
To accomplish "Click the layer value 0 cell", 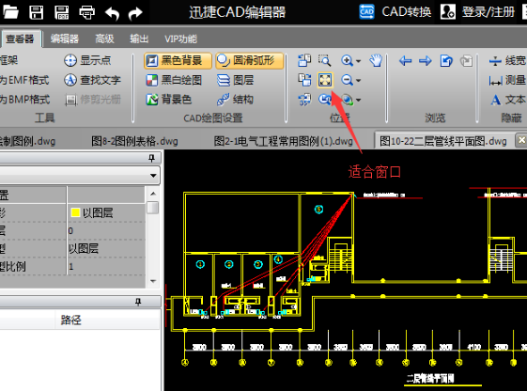I will (x=106, y=230).
